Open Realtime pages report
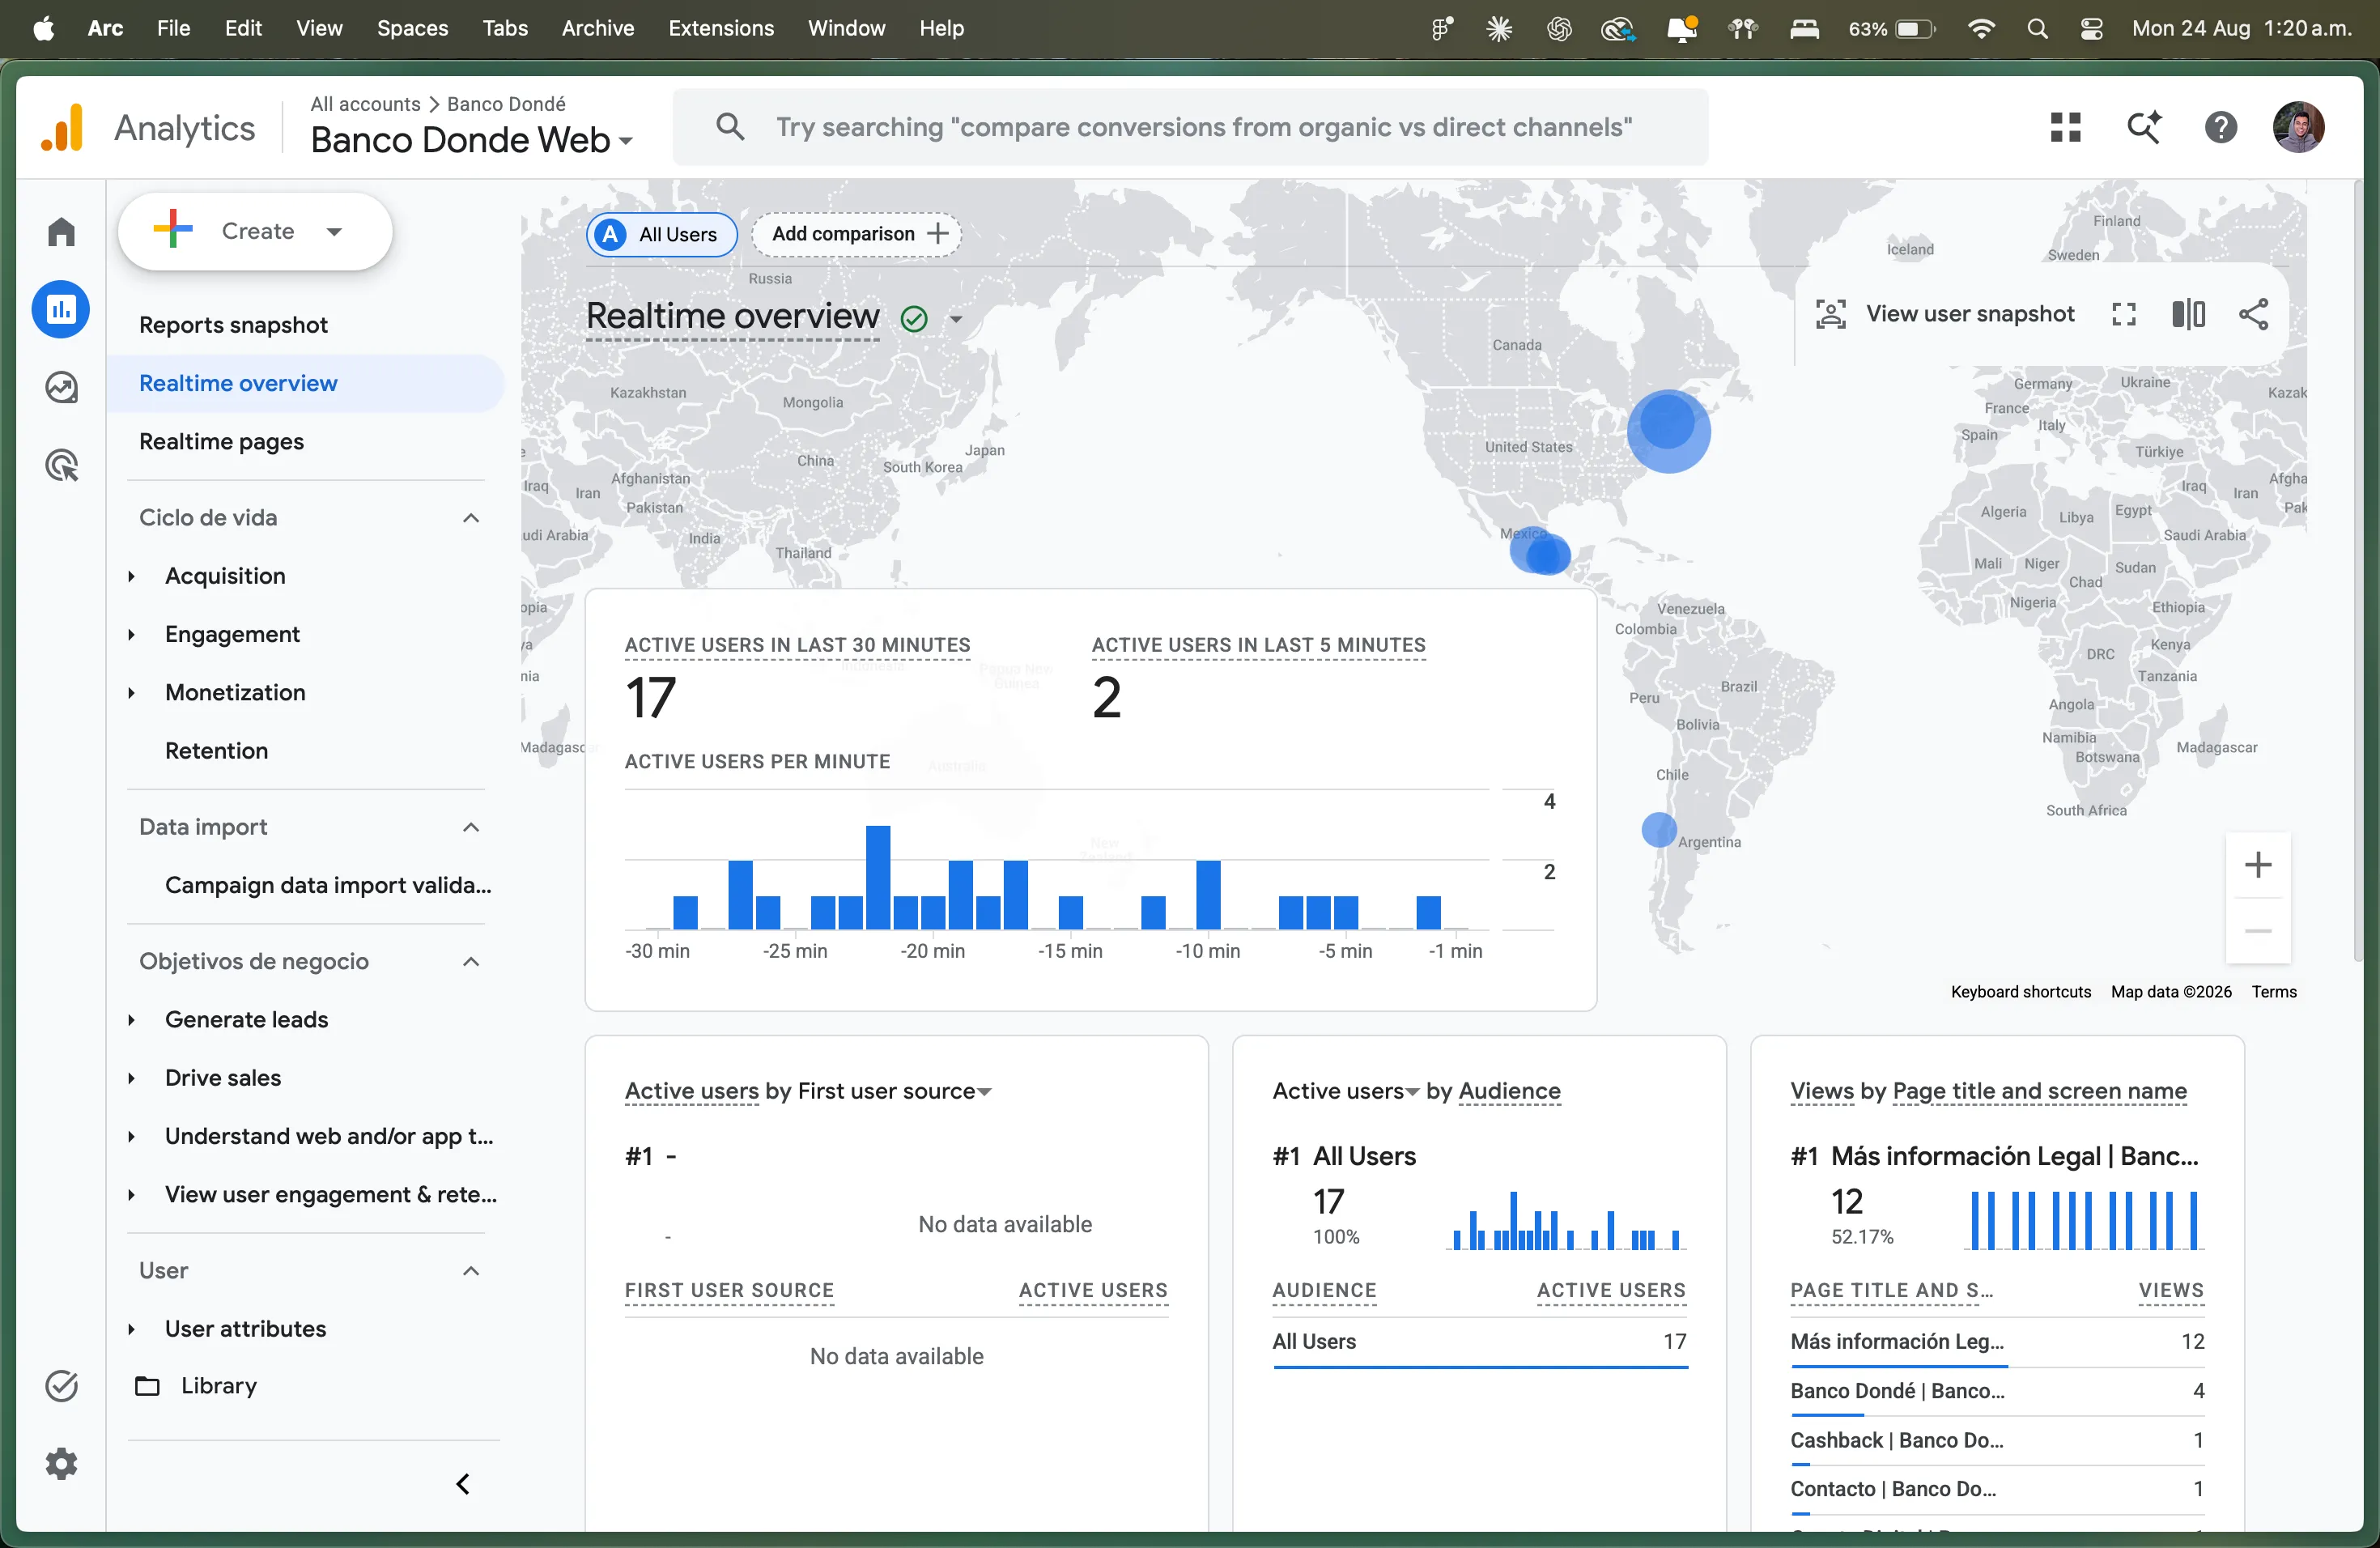The image size is (2380, 1548). coord(221,441)
